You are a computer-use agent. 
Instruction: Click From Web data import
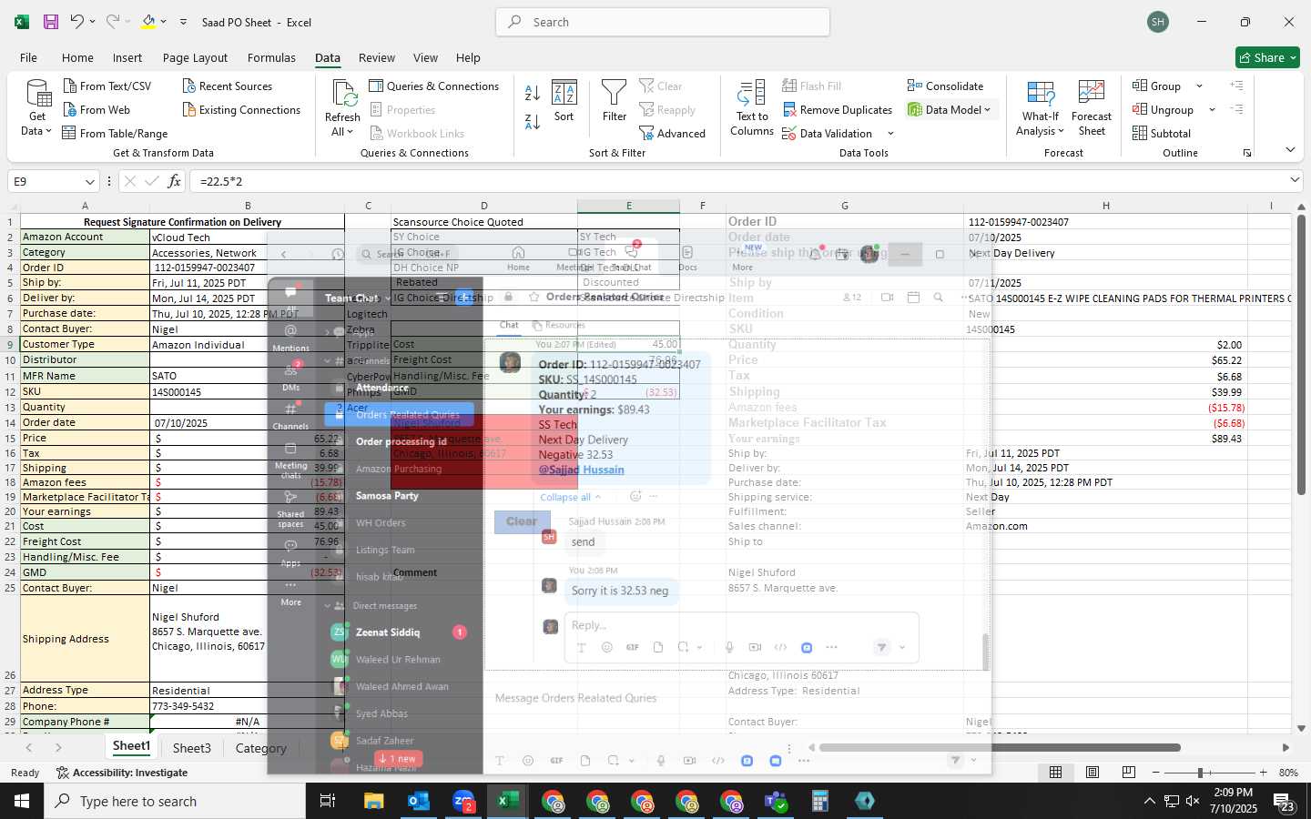click(97, 110)
